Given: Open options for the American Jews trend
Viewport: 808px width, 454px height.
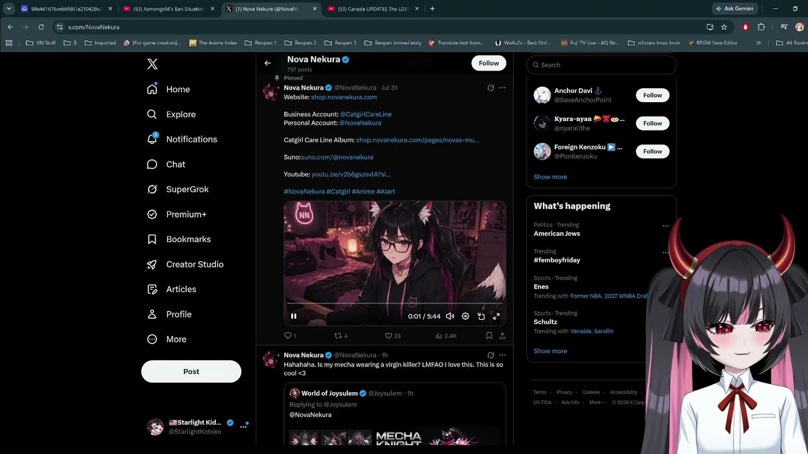Looking at the screenshot, I should click(x=665, y=226).
